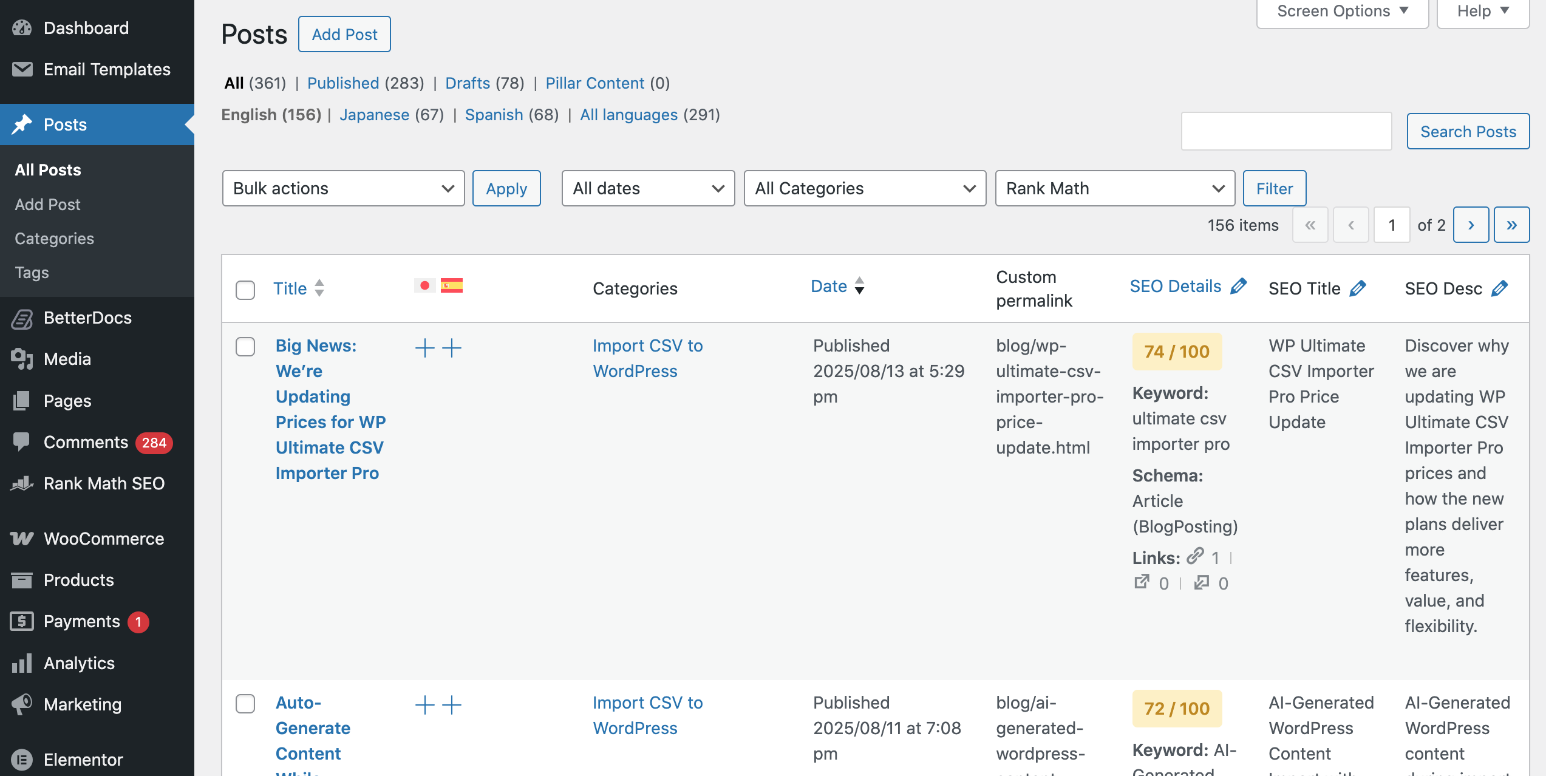Open Categories submenu item

pyautogui.click(x=54, y=239)
